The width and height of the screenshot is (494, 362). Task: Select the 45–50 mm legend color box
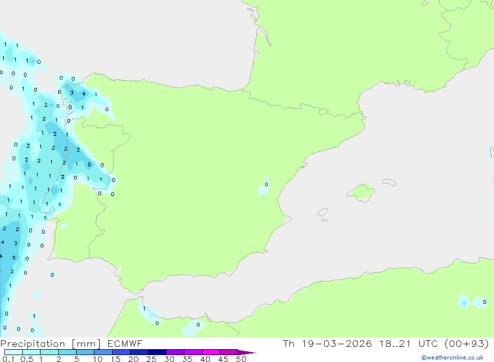click(229, 352)
